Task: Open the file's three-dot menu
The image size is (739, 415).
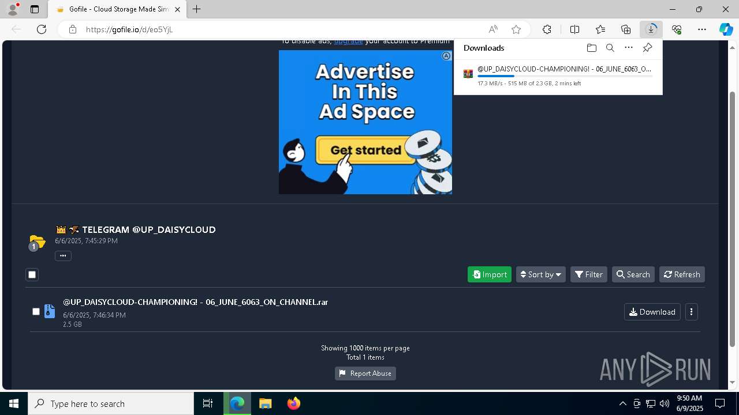Action: [692, 312]
